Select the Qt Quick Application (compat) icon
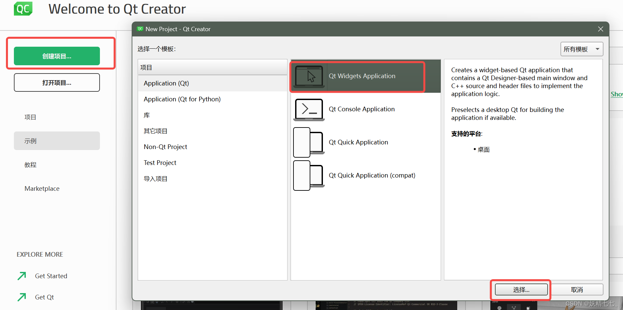 [309, 176]
